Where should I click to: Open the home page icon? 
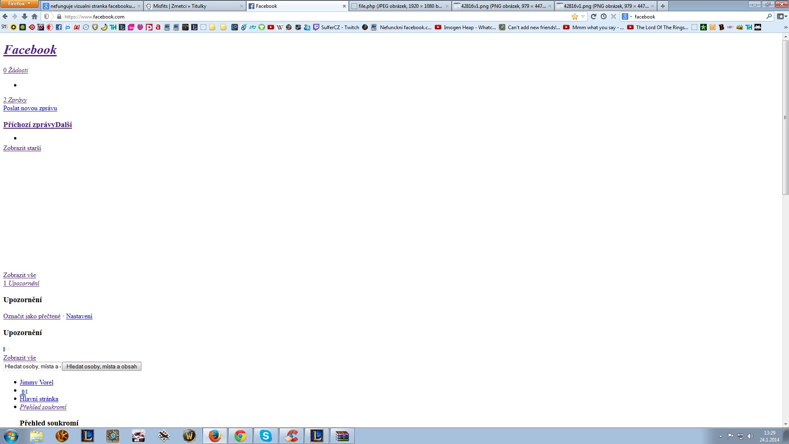pyautogui.click(x=35, y=16)
